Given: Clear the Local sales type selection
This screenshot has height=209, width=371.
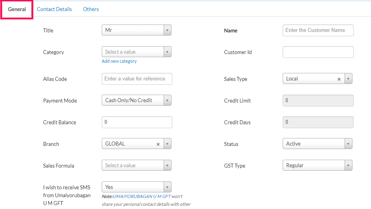Looking at the screenshot, I should click(339, 79).
